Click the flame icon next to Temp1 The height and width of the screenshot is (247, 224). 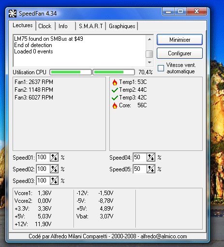pyautogui.click(x=115, y=82)
